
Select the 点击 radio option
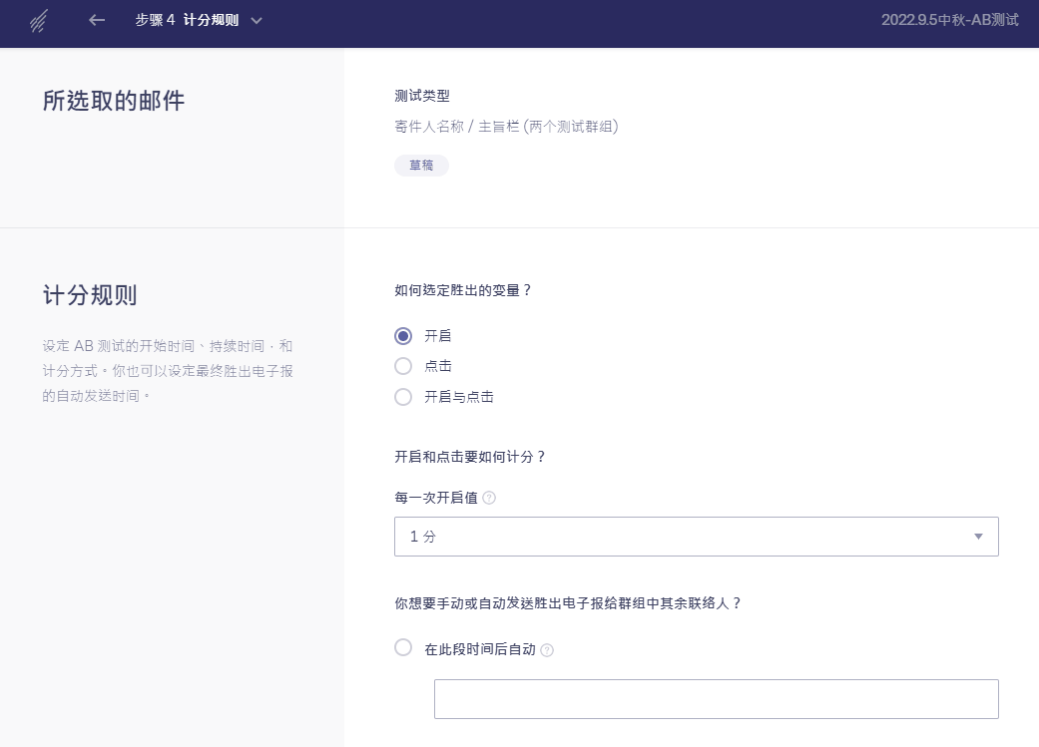pyautogui.click(x=403, y=366)
